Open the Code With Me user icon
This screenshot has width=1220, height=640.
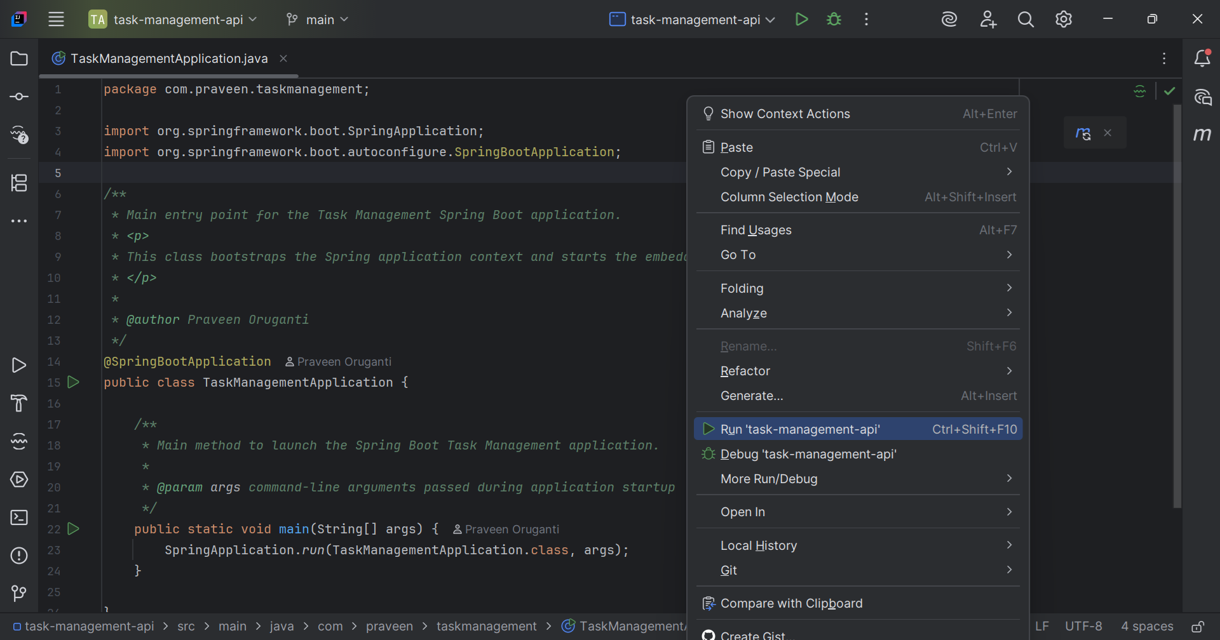point(987,19)
